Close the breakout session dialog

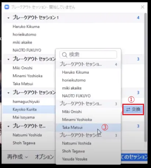[143, 7]
